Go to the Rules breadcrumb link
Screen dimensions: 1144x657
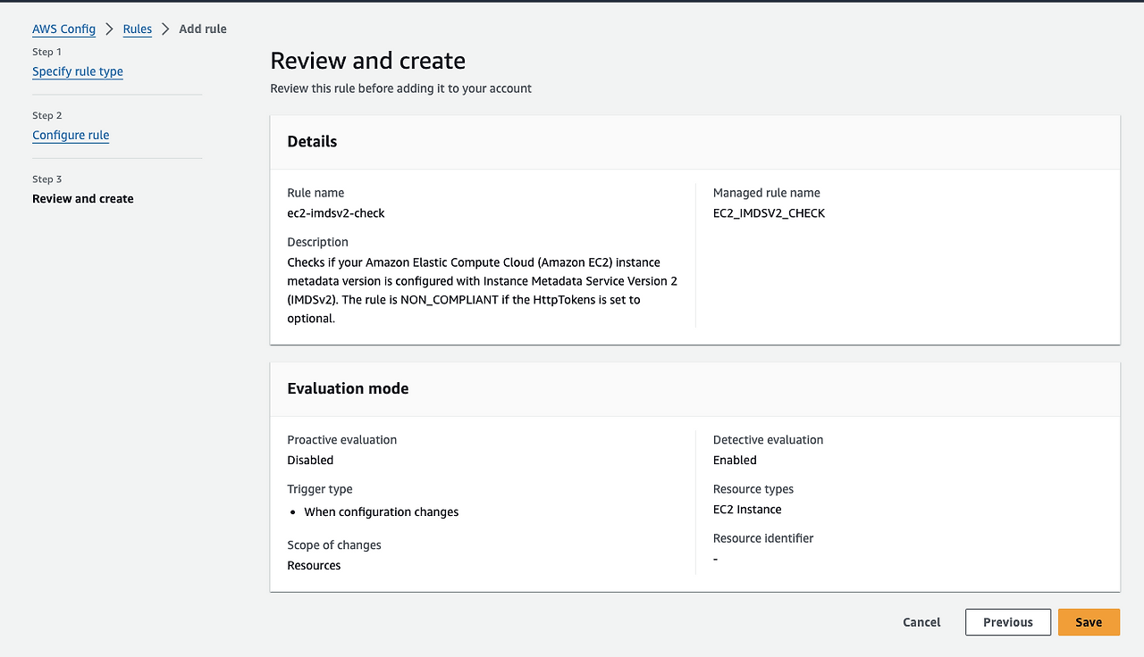(x=138, y=29)
